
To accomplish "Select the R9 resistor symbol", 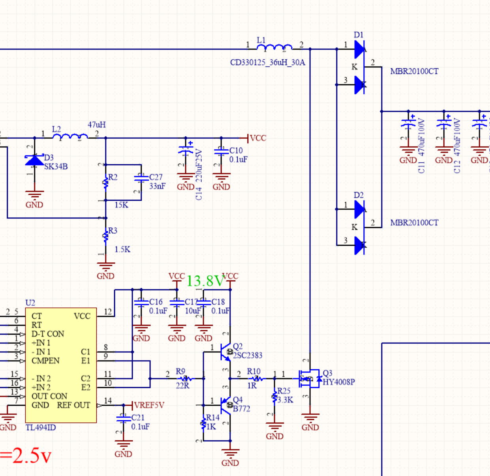I will [x=186, y=378].
